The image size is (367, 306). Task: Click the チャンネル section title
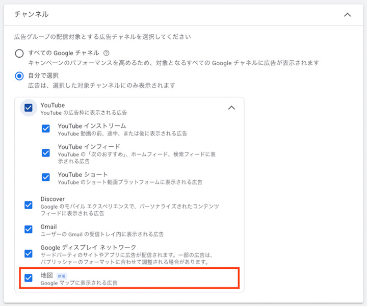coord(32,14)
